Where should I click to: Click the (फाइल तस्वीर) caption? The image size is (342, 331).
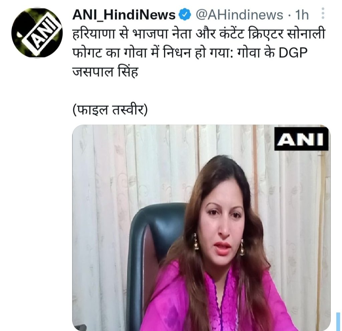[x=110, y=110]
